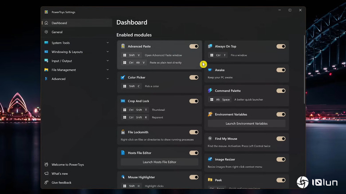Viewport: 346px width, 194px height.
Task: Disable the Advanced Paste toggle
Action: pyautogui.click(x=193, y=47)
